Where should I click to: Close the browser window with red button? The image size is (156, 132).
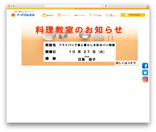click(9, 6)
